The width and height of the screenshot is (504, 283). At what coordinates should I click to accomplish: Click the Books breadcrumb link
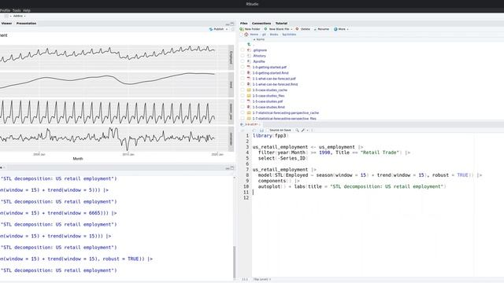(274, 35)
